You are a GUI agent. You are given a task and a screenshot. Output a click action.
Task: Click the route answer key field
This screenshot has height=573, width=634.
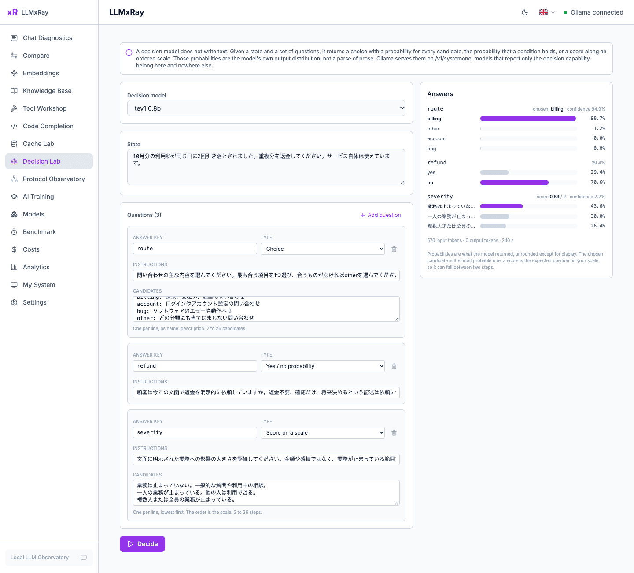tap(195, 249)
